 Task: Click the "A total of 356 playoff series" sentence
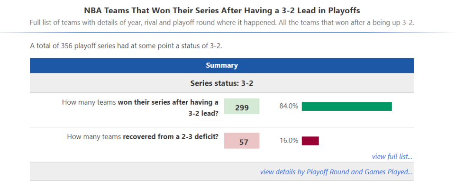tap(126, 46)
